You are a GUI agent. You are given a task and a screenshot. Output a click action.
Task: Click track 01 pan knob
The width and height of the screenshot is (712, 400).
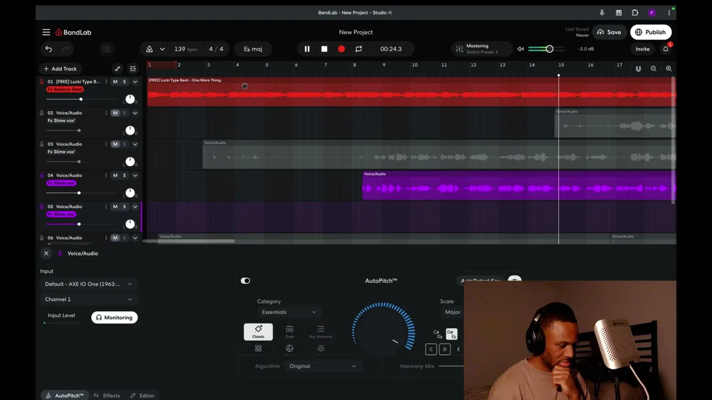[130, 99]
